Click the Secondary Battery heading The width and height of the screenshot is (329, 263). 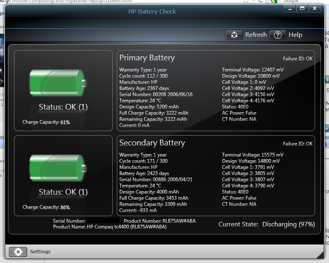152,143
